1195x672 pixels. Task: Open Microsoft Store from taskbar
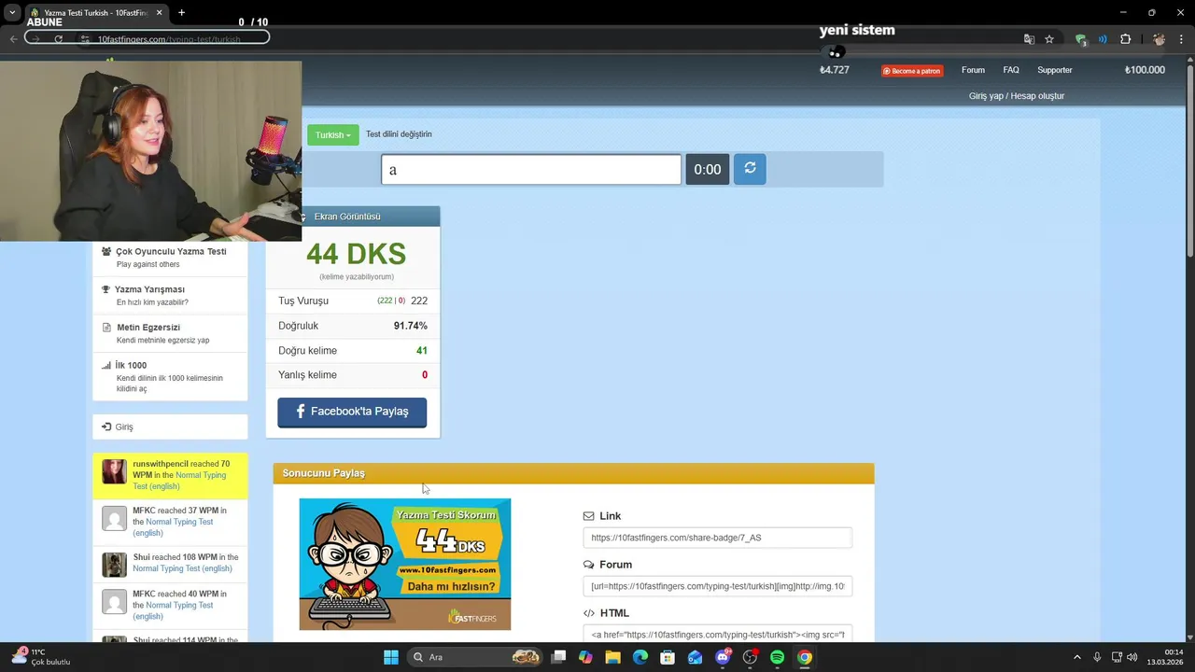[x=668, y=657]
